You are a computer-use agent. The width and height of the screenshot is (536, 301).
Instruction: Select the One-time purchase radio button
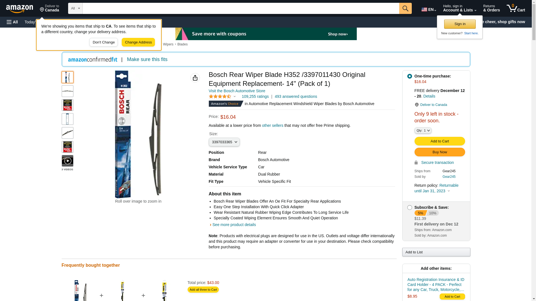(410, 76)
